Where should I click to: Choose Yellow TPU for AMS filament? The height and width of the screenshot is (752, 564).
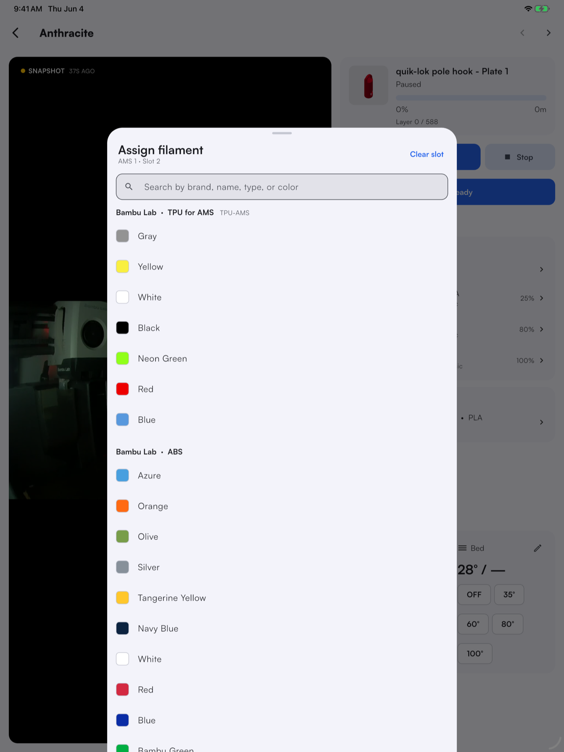pyautogui.click(x=282, y=267)
